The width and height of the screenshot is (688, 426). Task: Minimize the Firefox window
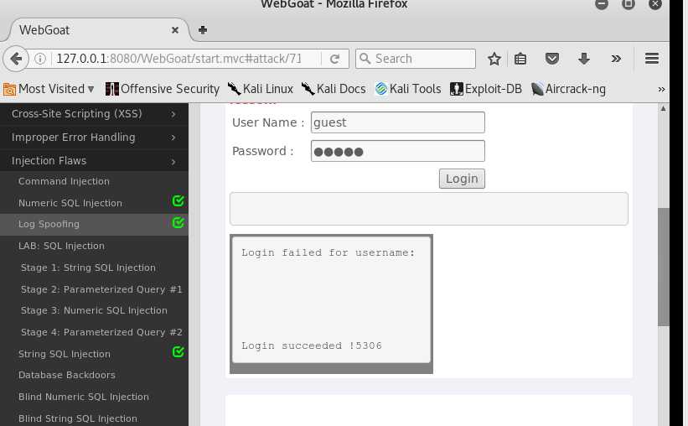602,4
